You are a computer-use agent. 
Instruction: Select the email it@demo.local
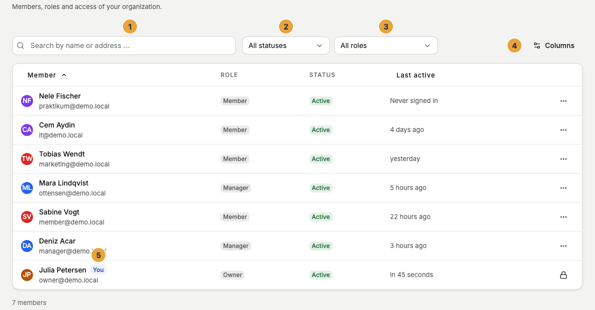tap(60, 135)
